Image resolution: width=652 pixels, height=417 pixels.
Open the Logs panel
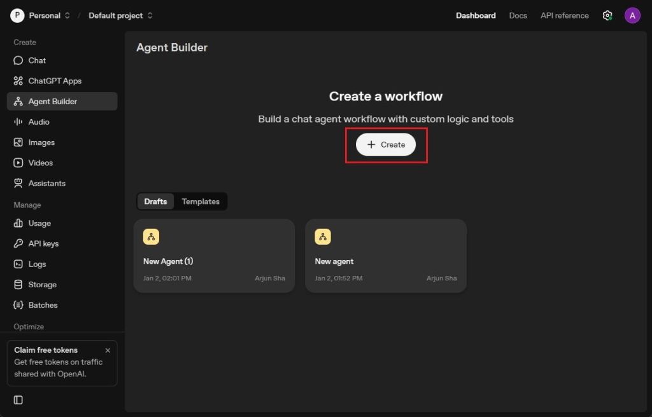coord(37,264)
